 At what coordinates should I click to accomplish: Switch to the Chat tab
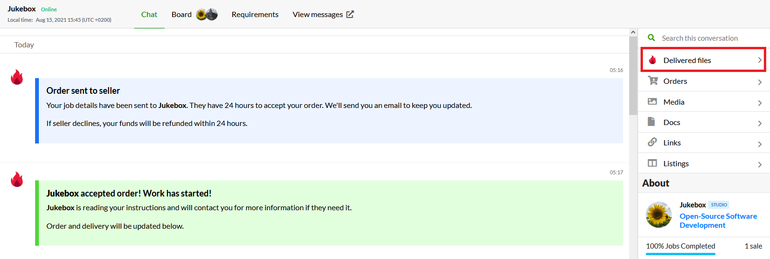(x=149, y=14)
